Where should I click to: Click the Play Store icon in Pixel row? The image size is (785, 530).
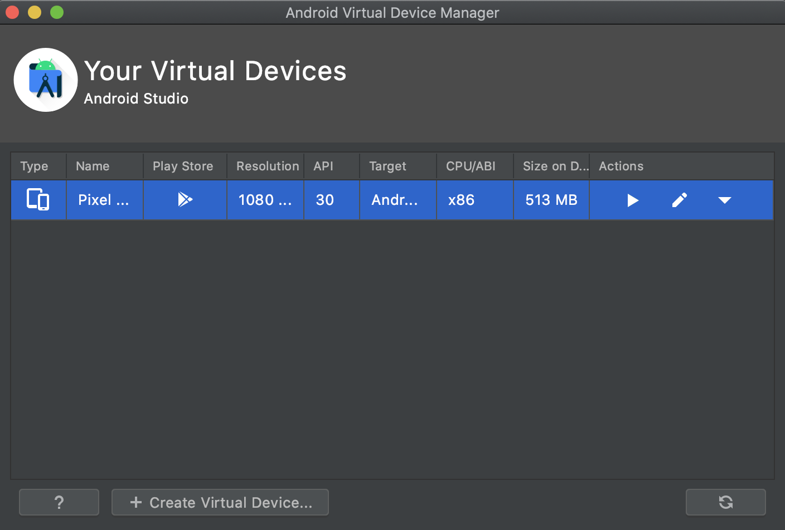coord(185,199)
